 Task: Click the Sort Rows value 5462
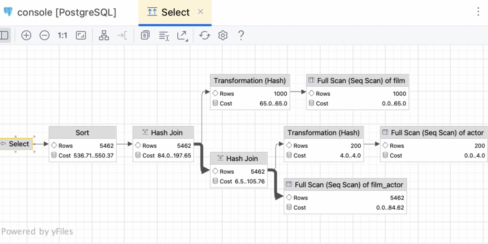pos(107,146)
